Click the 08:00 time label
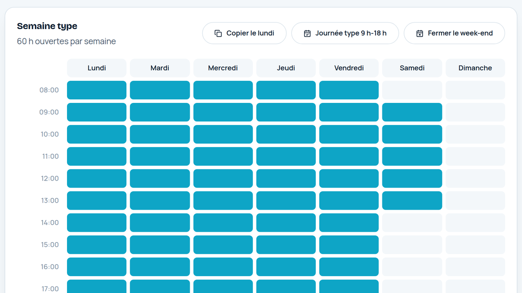Viewport: 522px width, 293px height. pos(49,90)
